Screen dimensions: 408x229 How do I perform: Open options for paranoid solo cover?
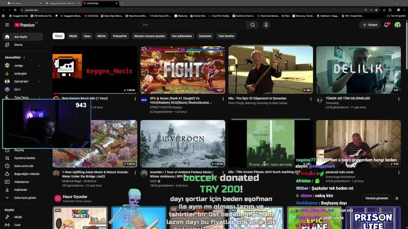coord(399,173)
